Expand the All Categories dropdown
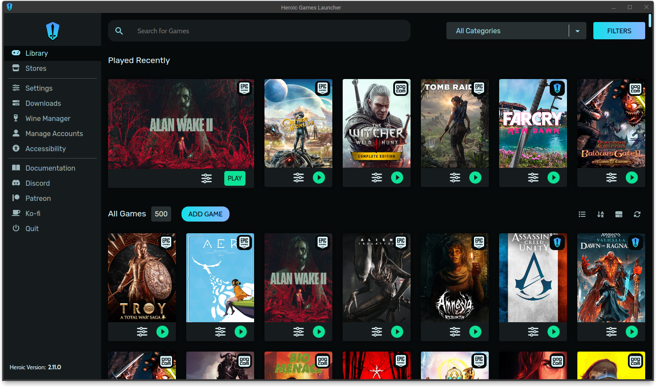Viewport: 656px width, 387px height. tap(577, 31)
